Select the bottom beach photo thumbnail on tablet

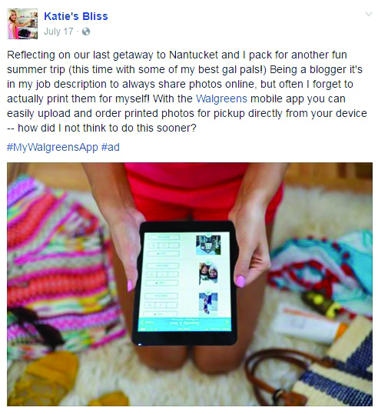click(208, 304)
